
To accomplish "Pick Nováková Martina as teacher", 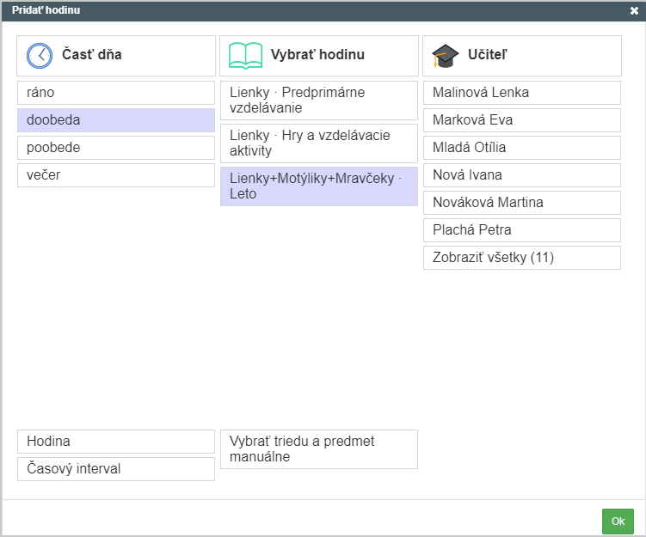I will point(522,203).
